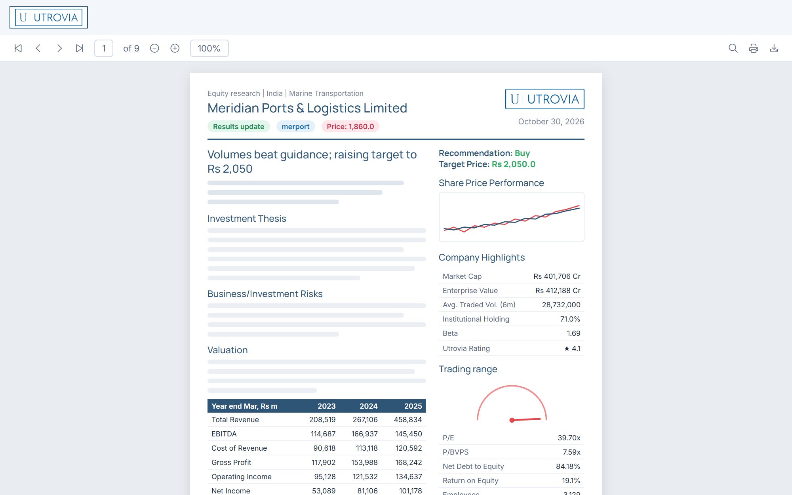Click the Avg. Traded Vol. value 28,732,000

coord(561,305)
